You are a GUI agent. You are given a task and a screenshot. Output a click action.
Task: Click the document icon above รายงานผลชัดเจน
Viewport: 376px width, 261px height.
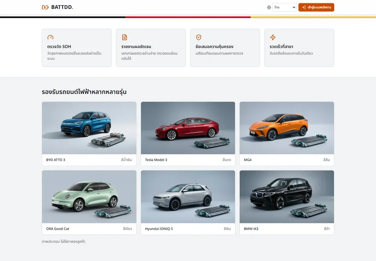pos(124,37)
